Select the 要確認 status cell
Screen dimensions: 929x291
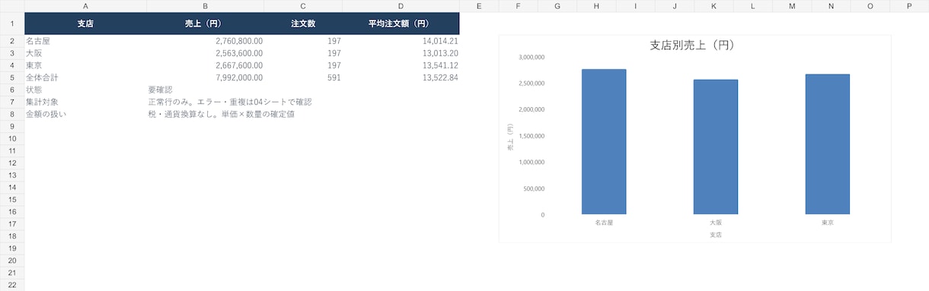coord(206,90)
